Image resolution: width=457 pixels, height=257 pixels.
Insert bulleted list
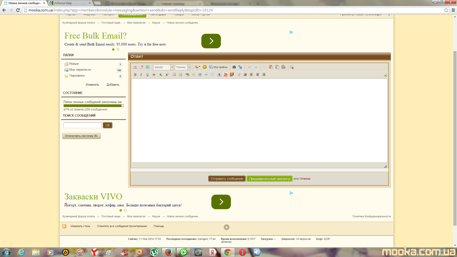pyautogui.click(x=174, y=75)
